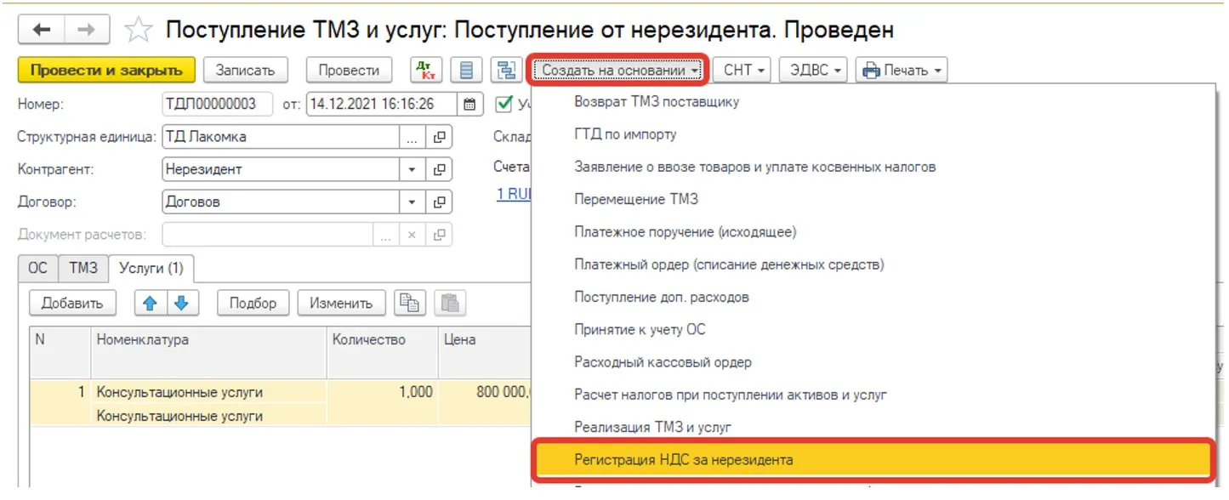Open the СНТ dropdown menu
Viewport: 1229px width, 500px height.
(x=743, y=71)
